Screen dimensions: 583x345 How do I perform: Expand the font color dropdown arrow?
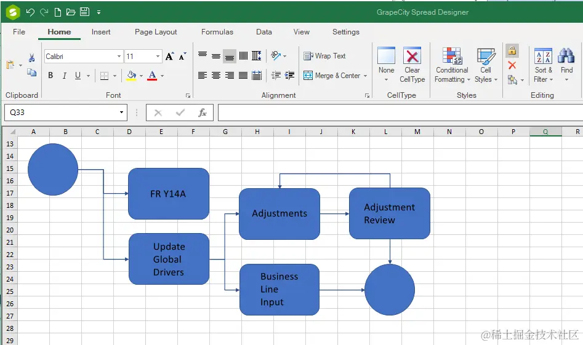163,76
